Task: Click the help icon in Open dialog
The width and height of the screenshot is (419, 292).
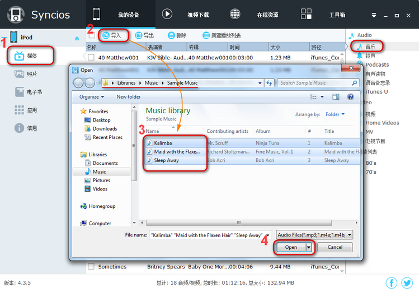Action: (351, 97)
